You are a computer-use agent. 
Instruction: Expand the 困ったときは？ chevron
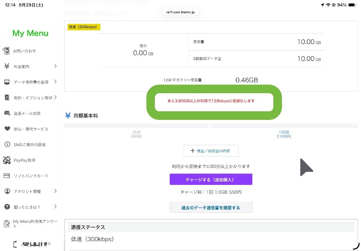tap(55, 207)
